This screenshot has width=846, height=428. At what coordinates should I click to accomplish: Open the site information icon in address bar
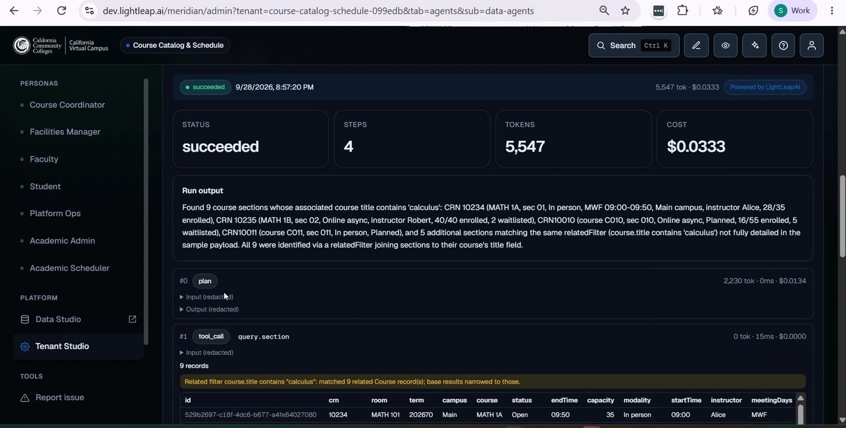90,11
